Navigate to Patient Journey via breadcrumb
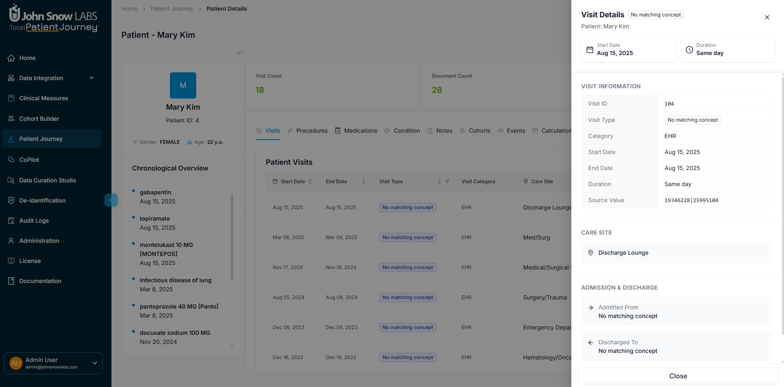This screenshot has height=387, width=784. [x=172, y=8]
